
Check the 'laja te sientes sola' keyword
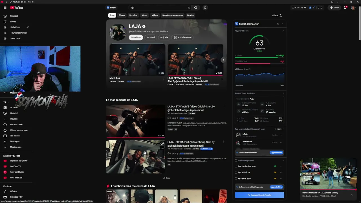(x=236, y=166)
